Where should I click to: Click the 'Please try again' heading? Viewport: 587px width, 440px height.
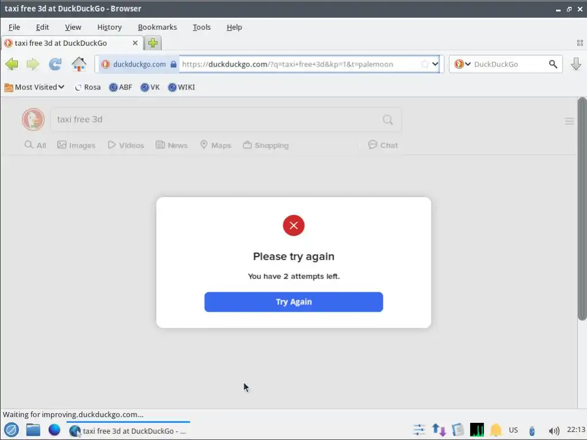tap(293, 256)
